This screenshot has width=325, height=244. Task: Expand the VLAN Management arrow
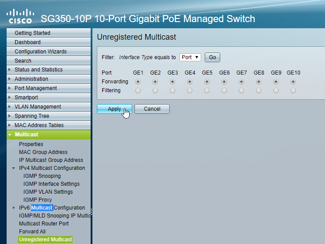coord(9,107)
